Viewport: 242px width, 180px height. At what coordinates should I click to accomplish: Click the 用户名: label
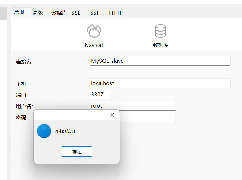click(x=24, y=106)
